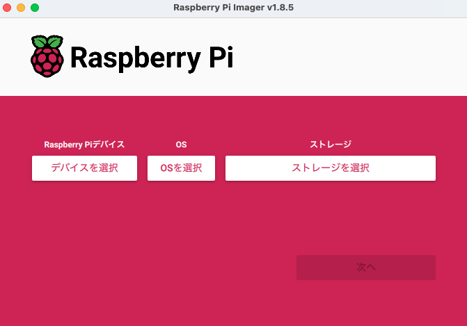Minimize the window using yellow button
The image size is (467, 326).
(x=21, y=7)
